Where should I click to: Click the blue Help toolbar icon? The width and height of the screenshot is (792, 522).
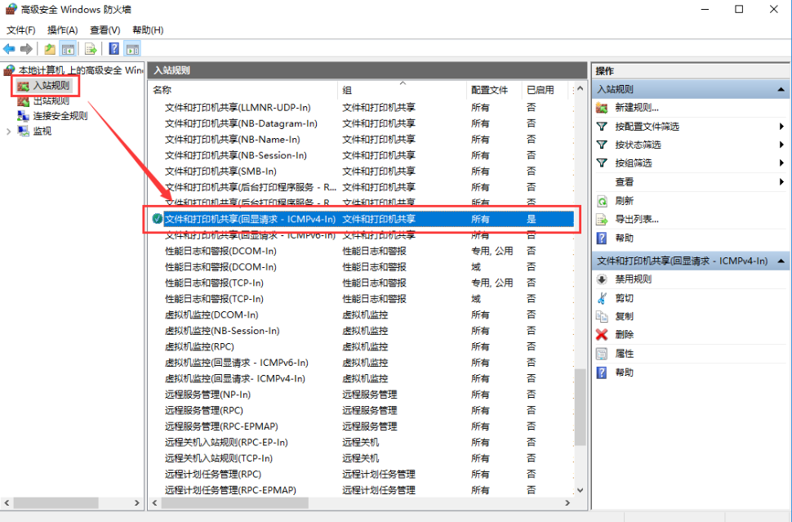tap(114, 49)
